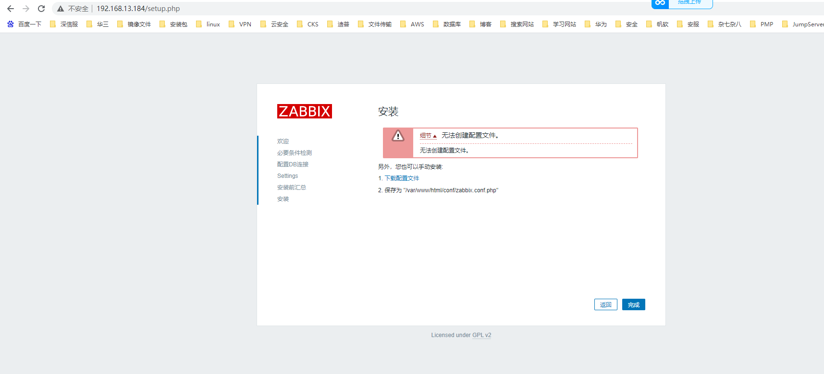Open the 迪普 bookmark folder
824x374 pixels.
tap(338, 24)
